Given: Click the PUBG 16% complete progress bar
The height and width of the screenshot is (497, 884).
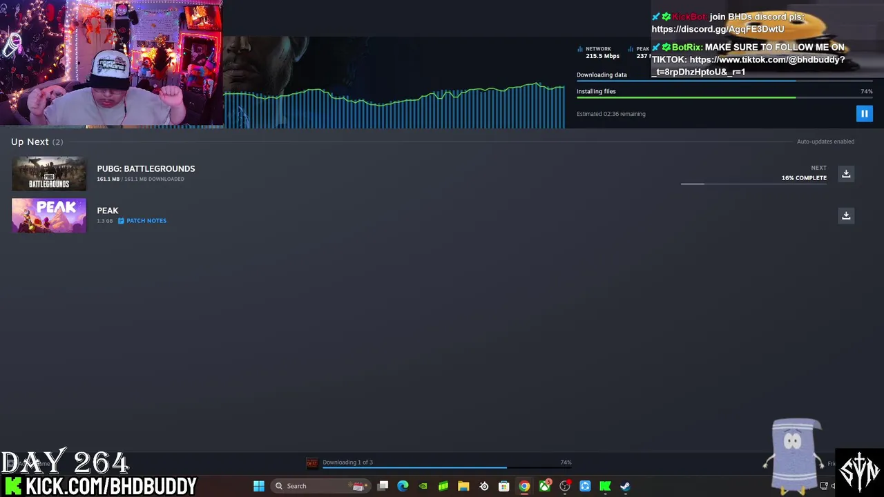Looking at the screenshot, I should tap(753, 184).
